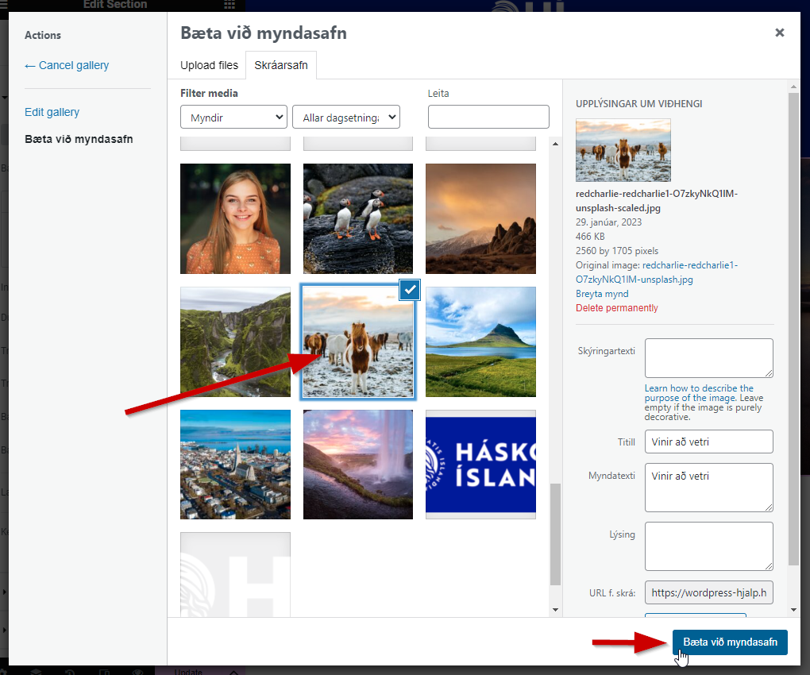Viewport: 810px width, 675px height.
Task: Open the Allar dagsetningar date dropdown
Action: (345, 118)
